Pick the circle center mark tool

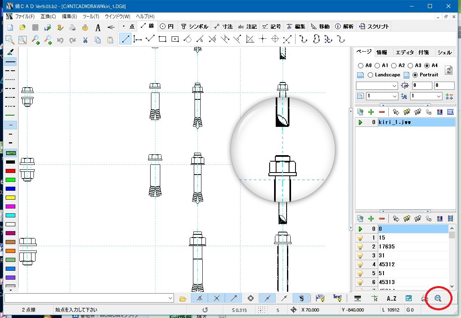click(x=275, y=39)
